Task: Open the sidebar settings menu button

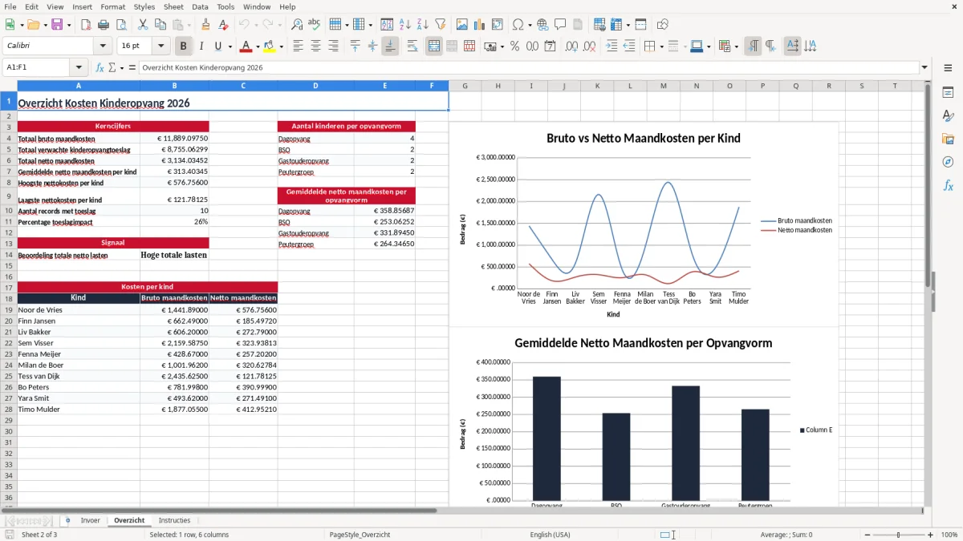Action: 948,68
